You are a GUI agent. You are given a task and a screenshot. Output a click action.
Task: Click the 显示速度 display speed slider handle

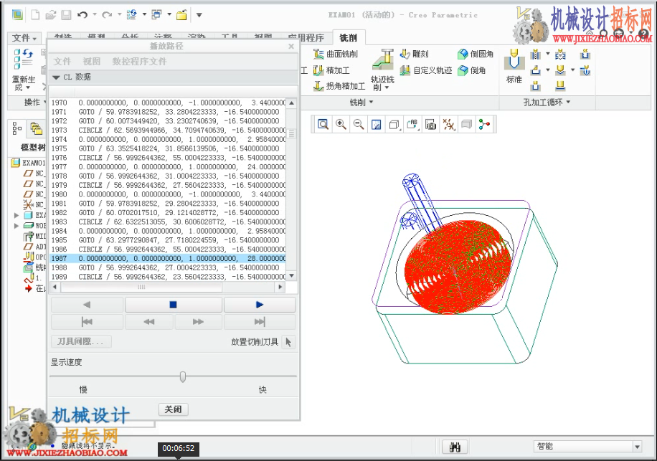pyautogui.click(x=183, y=376)
